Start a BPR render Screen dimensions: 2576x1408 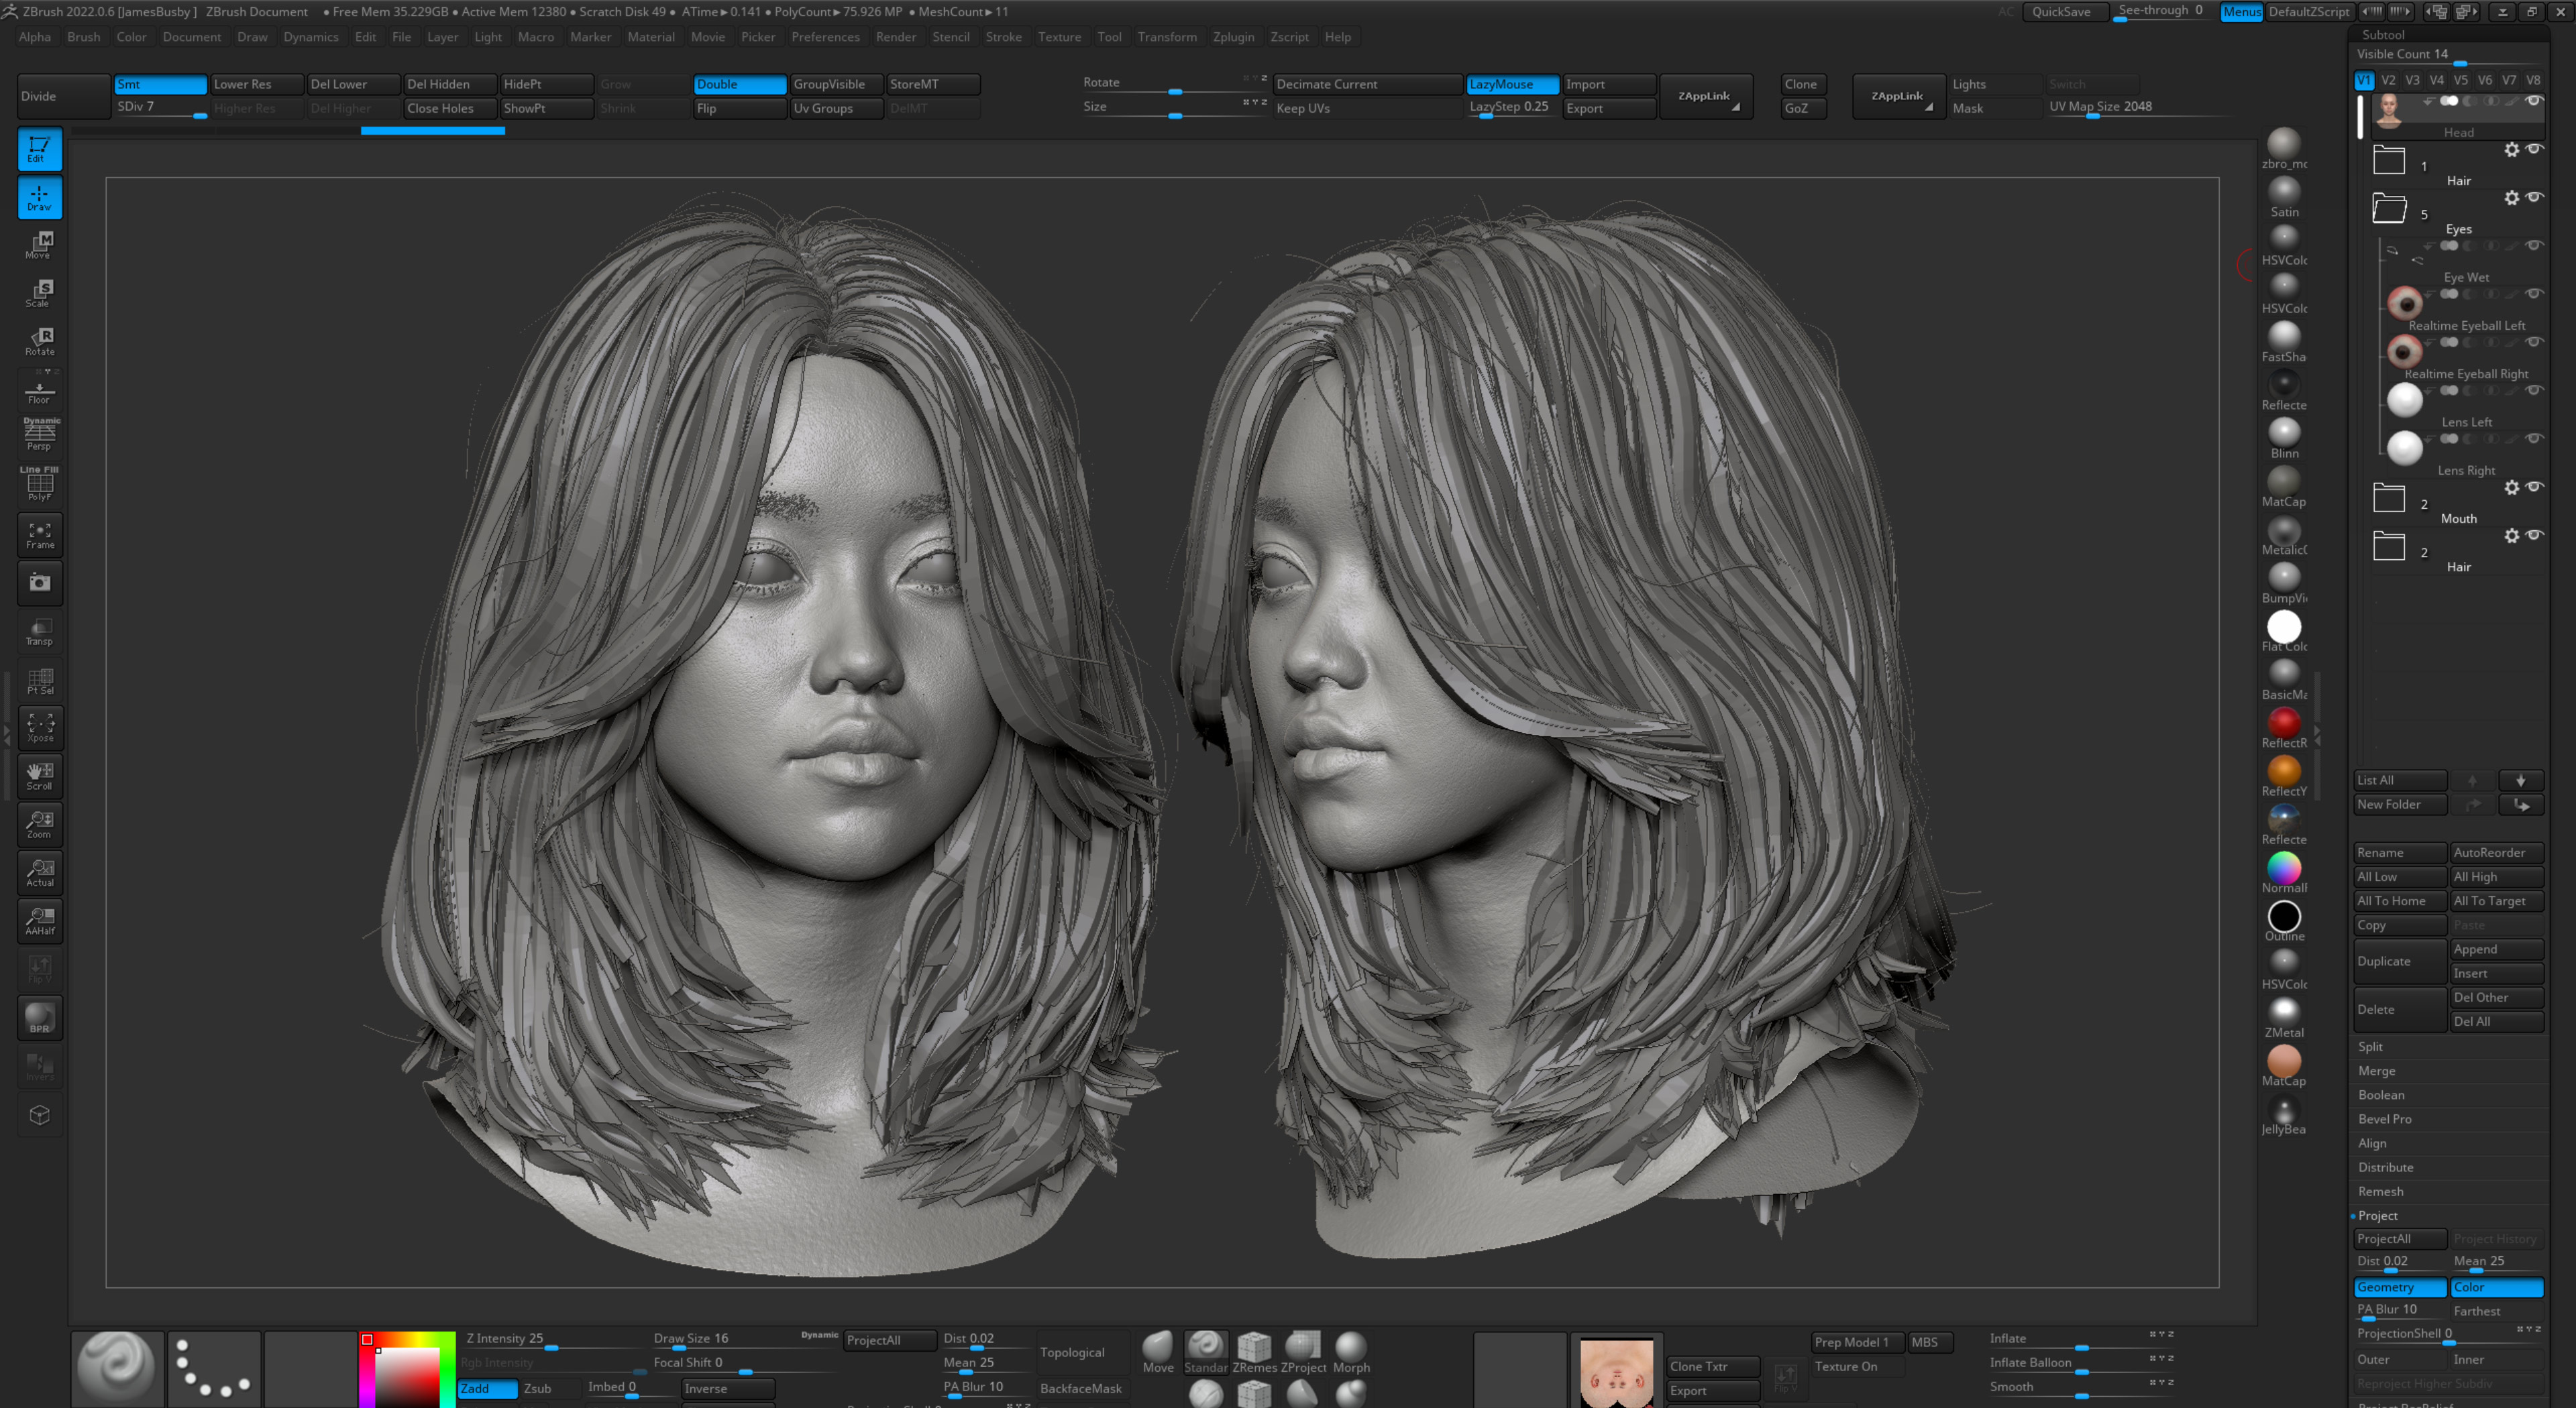point(39,1017)
